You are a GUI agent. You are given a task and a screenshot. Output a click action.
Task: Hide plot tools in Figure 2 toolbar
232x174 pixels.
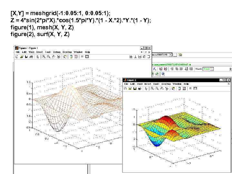(x=190, y=89)
